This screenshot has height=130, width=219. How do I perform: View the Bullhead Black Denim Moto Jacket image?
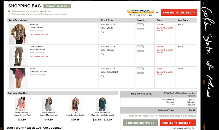[x=48, y=104]
